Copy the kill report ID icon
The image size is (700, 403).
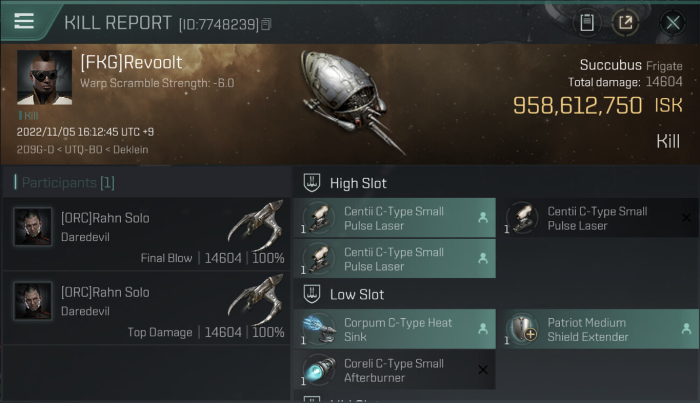point(267,24)
